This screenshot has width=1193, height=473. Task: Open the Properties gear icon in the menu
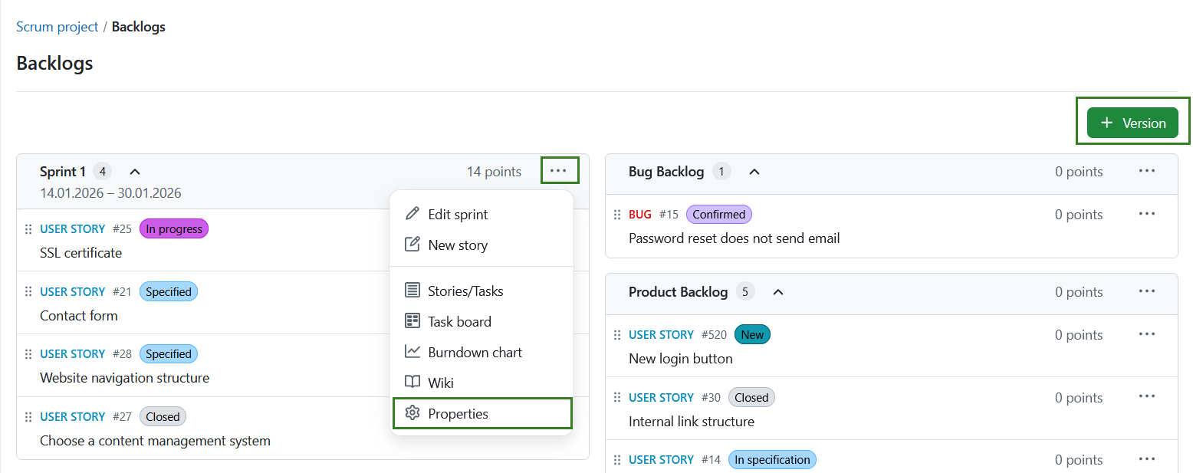click(412, 413)
